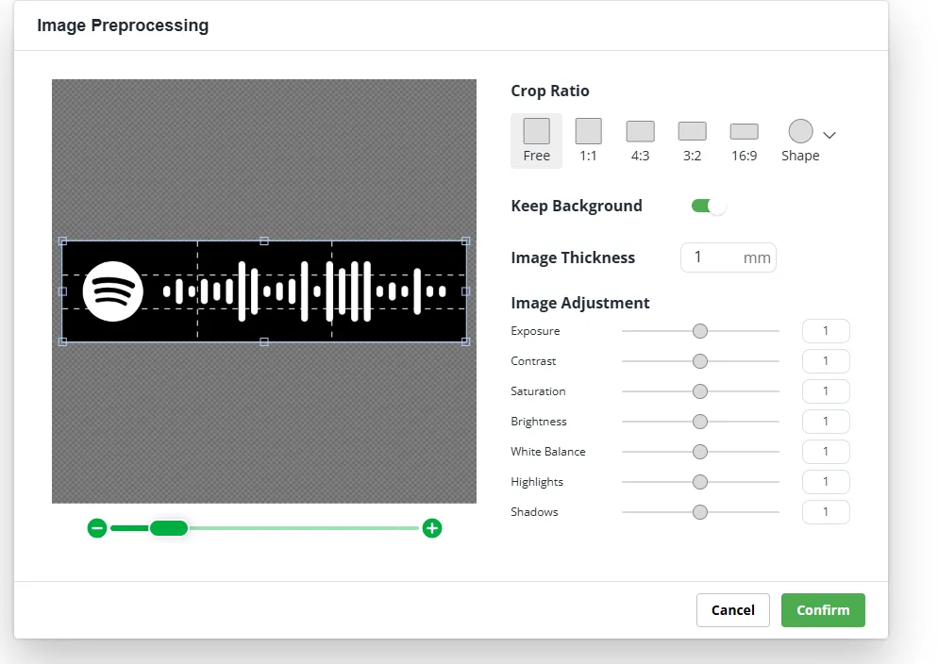Expand the Shape crop dropdown arrow

pyautogui.click(x=829, y=135)
